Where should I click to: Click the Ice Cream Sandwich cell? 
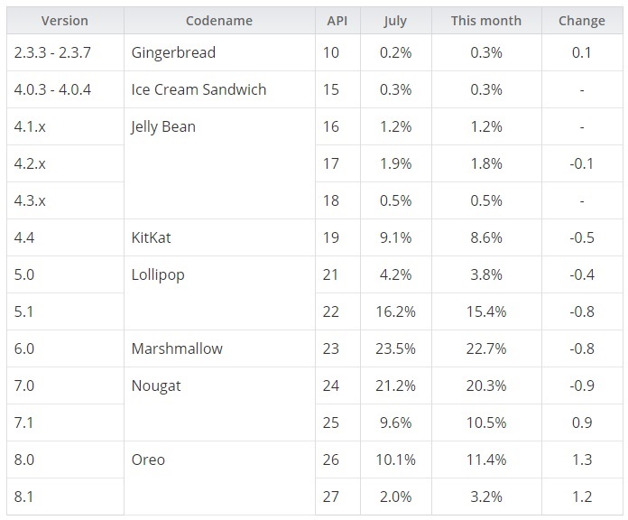pyautogui.click(x=199, y=89)
